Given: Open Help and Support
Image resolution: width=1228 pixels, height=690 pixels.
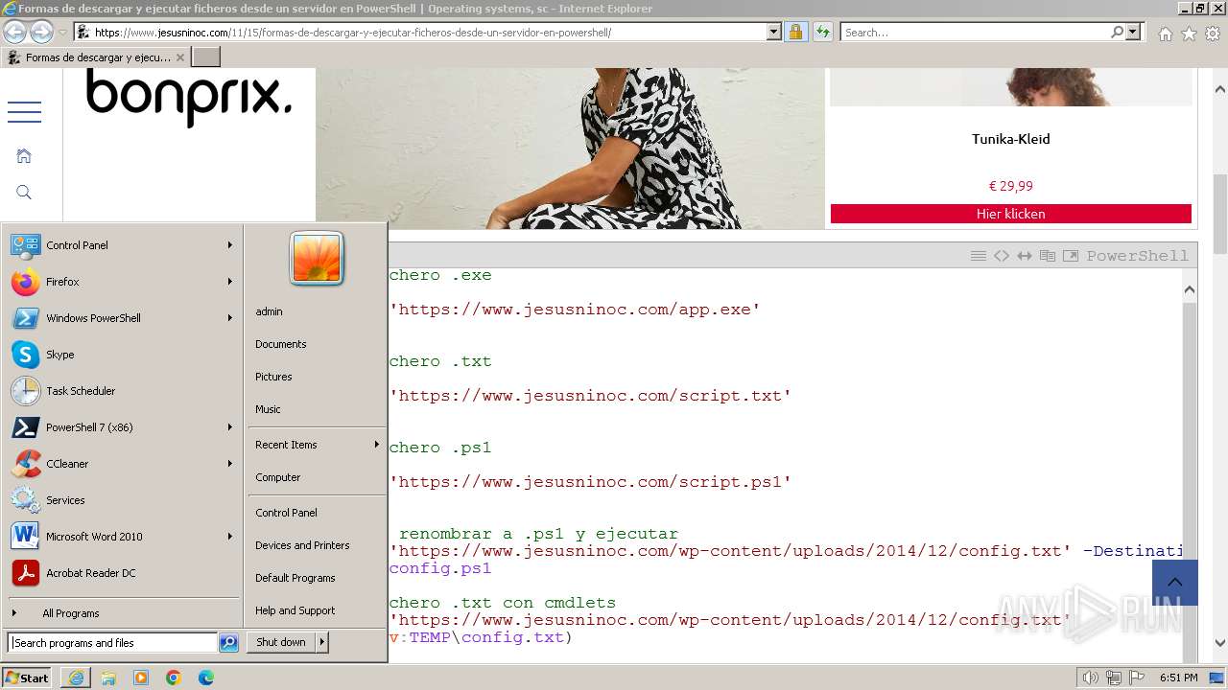Looking at the screenshot, I should (x=295, y=610).
